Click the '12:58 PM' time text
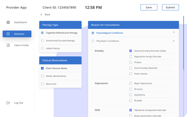Image resolution: width=187 pixels, height=117 pixels. (93, 7)
